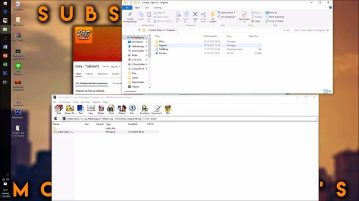Sort WinRAR list by Name column
The width and height of the screenshot is (359, 201).
[56, 124]
